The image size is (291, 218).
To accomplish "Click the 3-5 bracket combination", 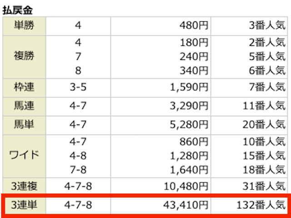I will pyautogui.click(x=78, y=87).
